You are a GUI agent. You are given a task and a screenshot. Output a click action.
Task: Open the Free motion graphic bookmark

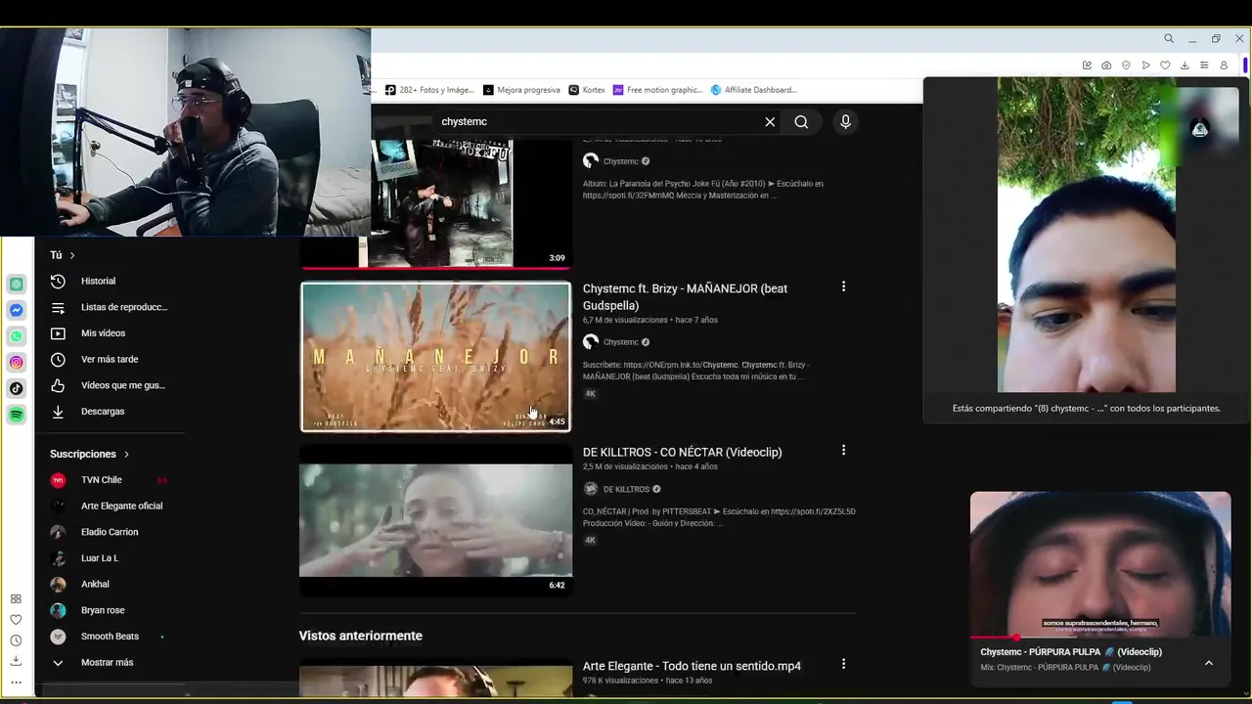(x=658, y=90)
